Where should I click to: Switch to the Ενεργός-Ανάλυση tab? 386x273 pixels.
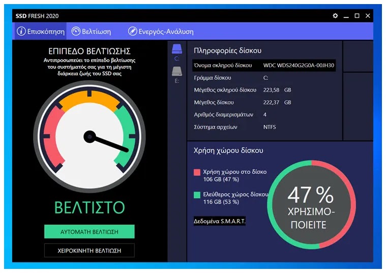click(161, 31)
